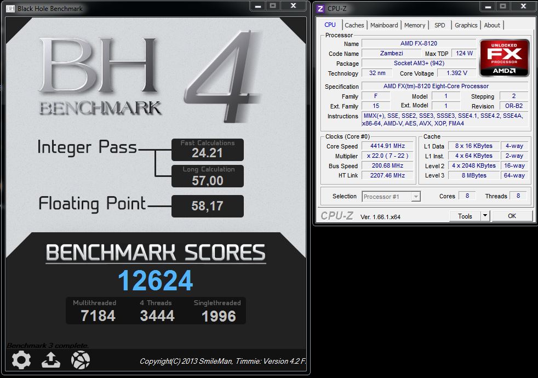Click the Bus Speed value 200.68 MHz
Image resolution: width=538 pixels, height=378 pixels.
(x=387, y=165)
